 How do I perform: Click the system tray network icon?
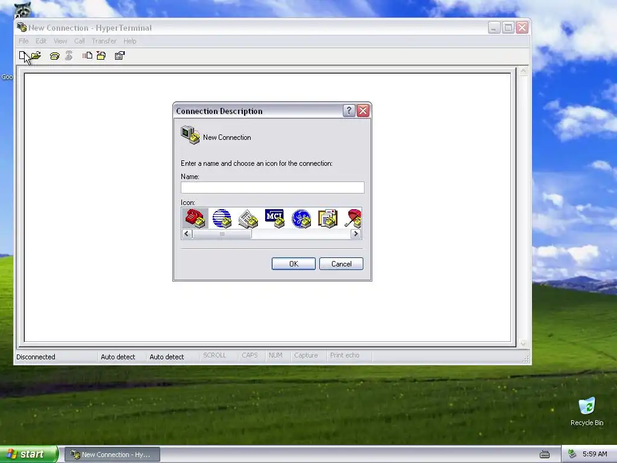[572, 454]
